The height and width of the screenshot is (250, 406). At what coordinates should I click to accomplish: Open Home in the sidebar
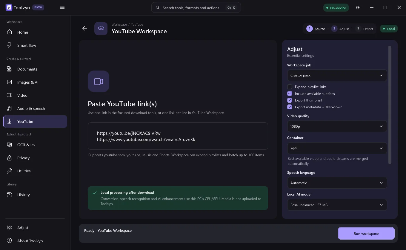[x=35, y=32]
